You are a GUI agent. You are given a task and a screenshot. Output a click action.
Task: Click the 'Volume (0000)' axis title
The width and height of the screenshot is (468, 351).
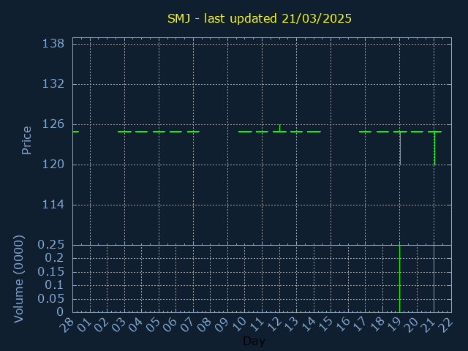coord(18,279)
